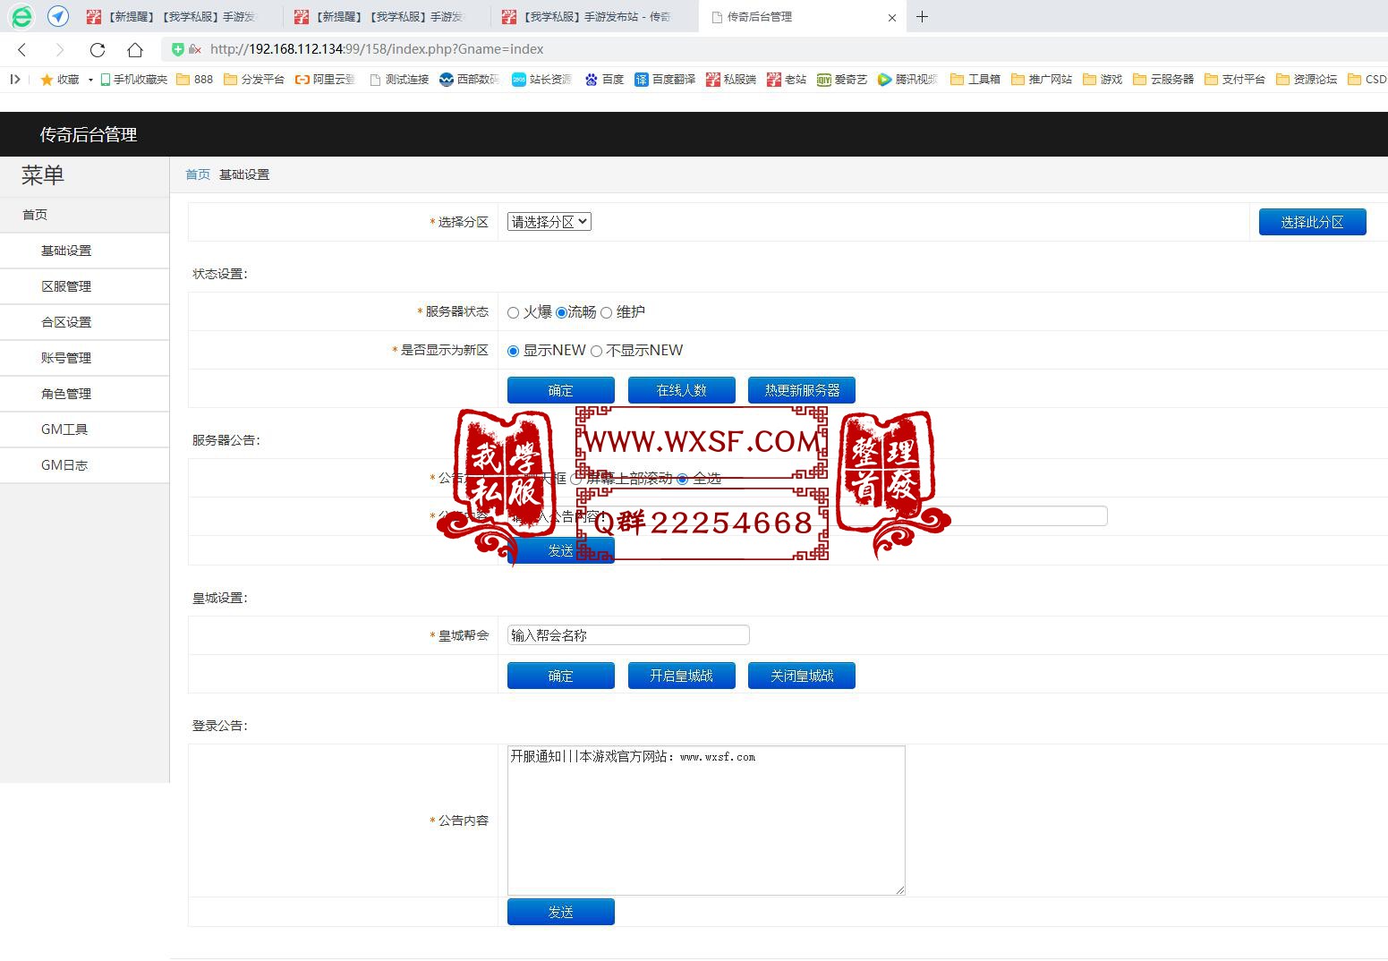Open the 888 bookmark folder
Viewport: 1388px width, 961px height.
pyautogui.click(x=195, y=79)
